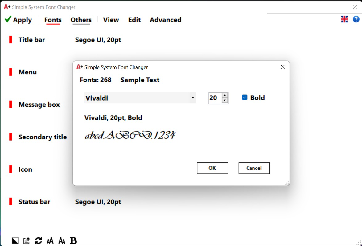The image size is (362, 246).
Task: Decrease font size with the down spinner arrow
Action: (225, 101)
